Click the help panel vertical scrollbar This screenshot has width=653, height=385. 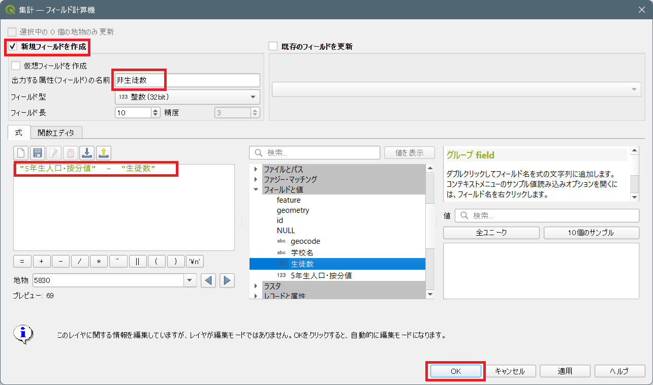[x=634, y=174]
